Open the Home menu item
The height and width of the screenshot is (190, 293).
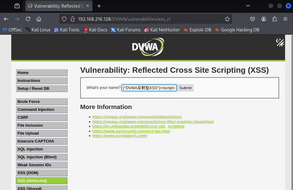coord(42,72)
